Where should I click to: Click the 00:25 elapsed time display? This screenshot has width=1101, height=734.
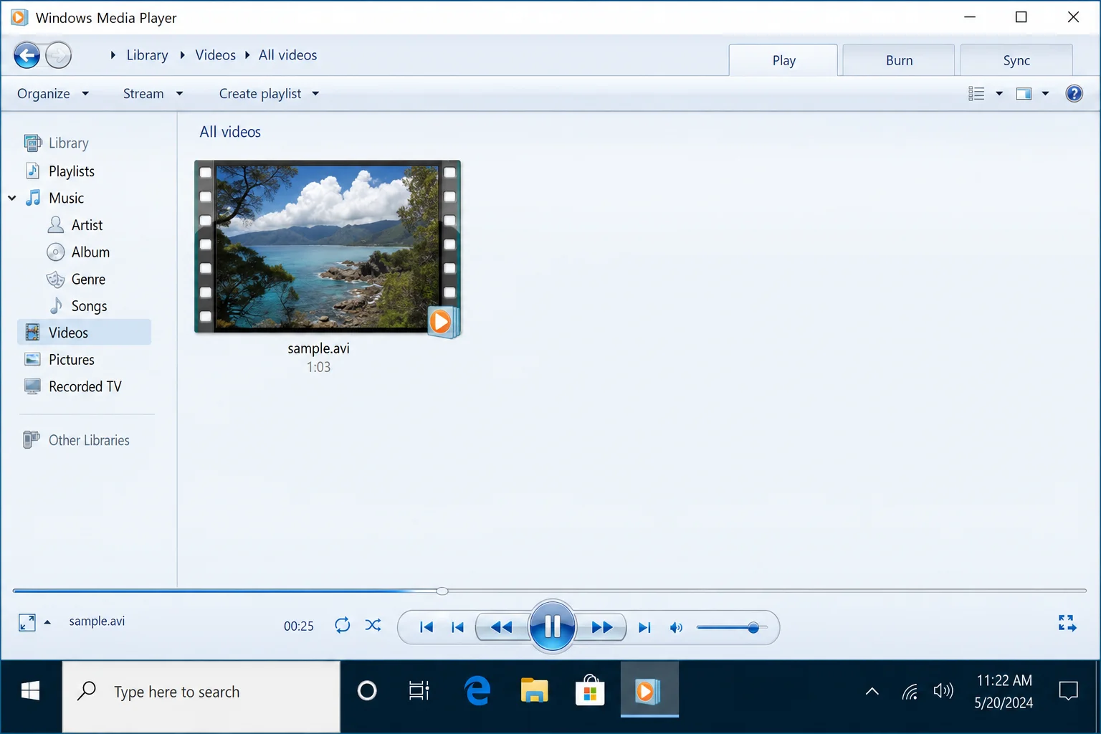click(x=299, y=626)
